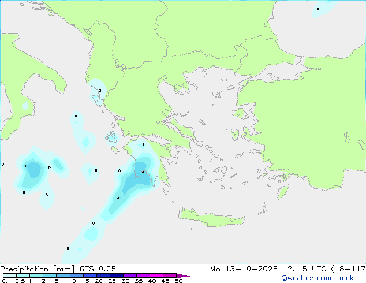
Task: Click the 20–25 mm legend swatch
Action: pos(103,275)
